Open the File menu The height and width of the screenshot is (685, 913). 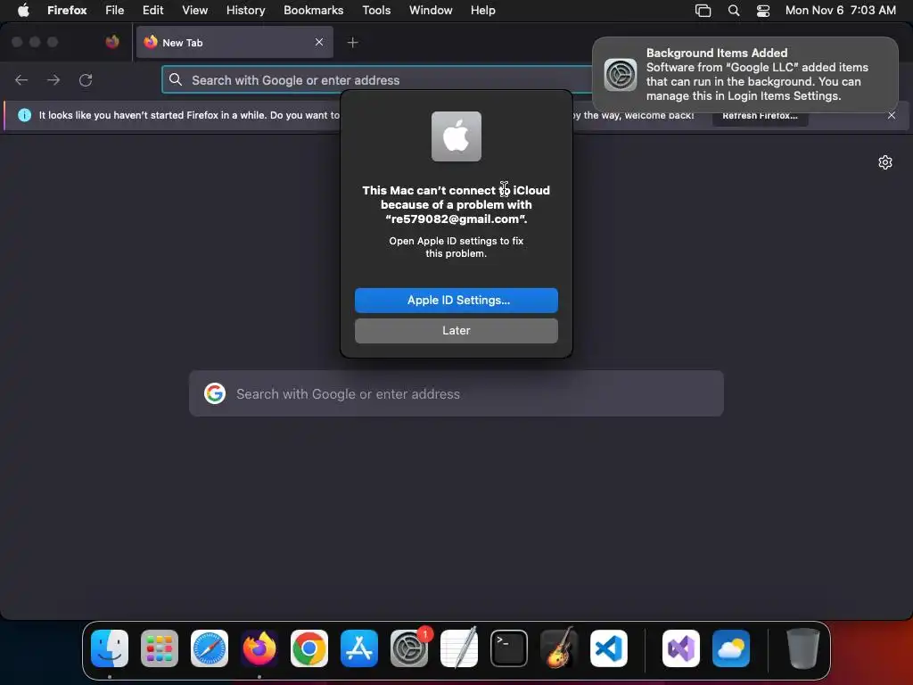115,10
